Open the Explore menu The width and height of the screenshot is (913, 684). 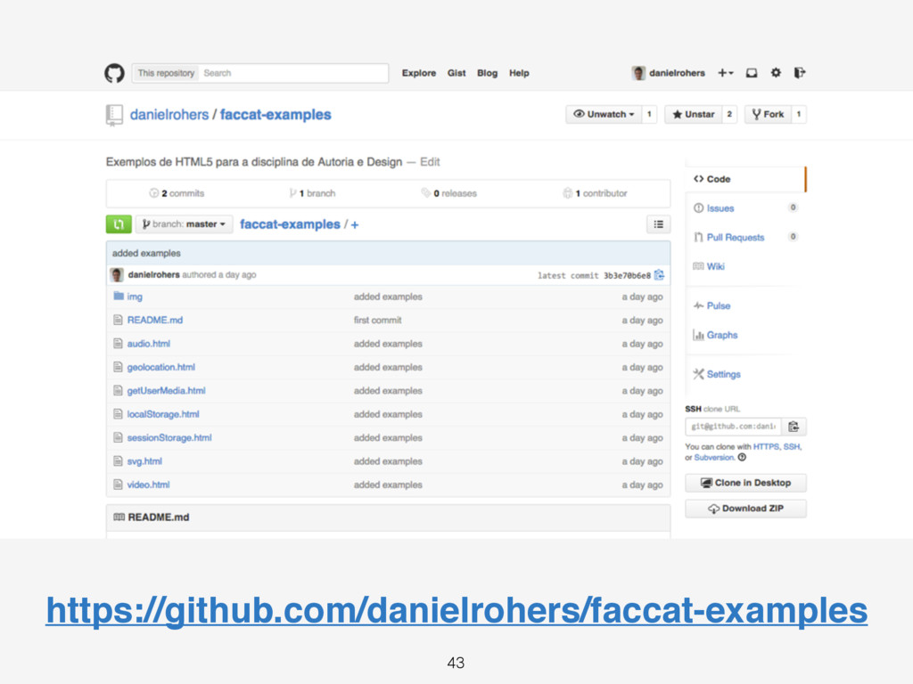419,73
